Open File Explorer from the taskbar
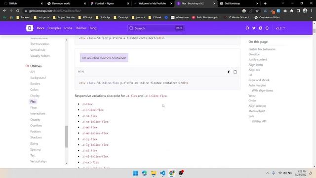 coord(154,173)
